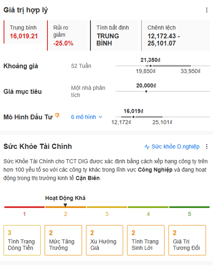
Task: Select the Trung bình 16,019.21 card
Action: (x=24, y=32)
